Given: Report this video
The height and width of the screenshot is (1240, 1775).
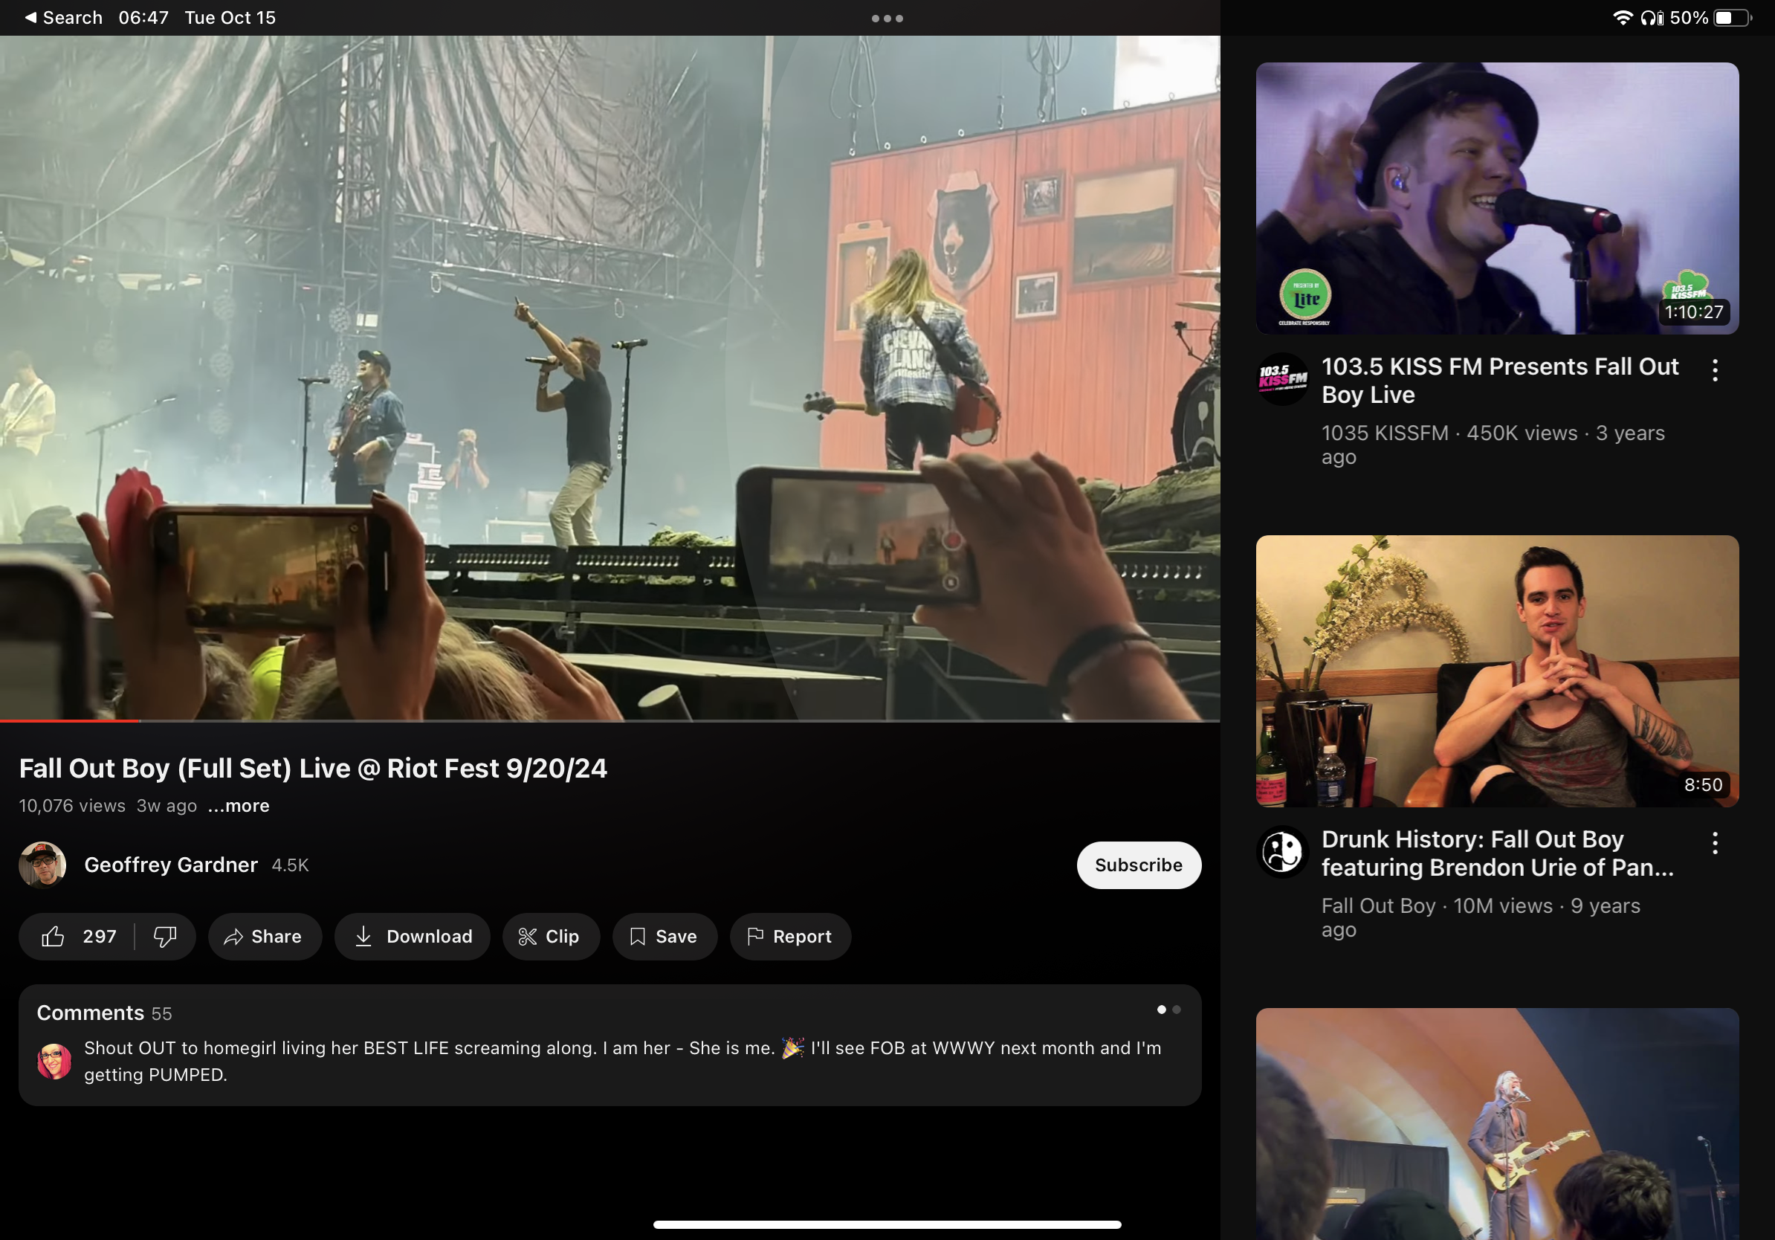Looking at the screenshot, I should tap(790, 936).
